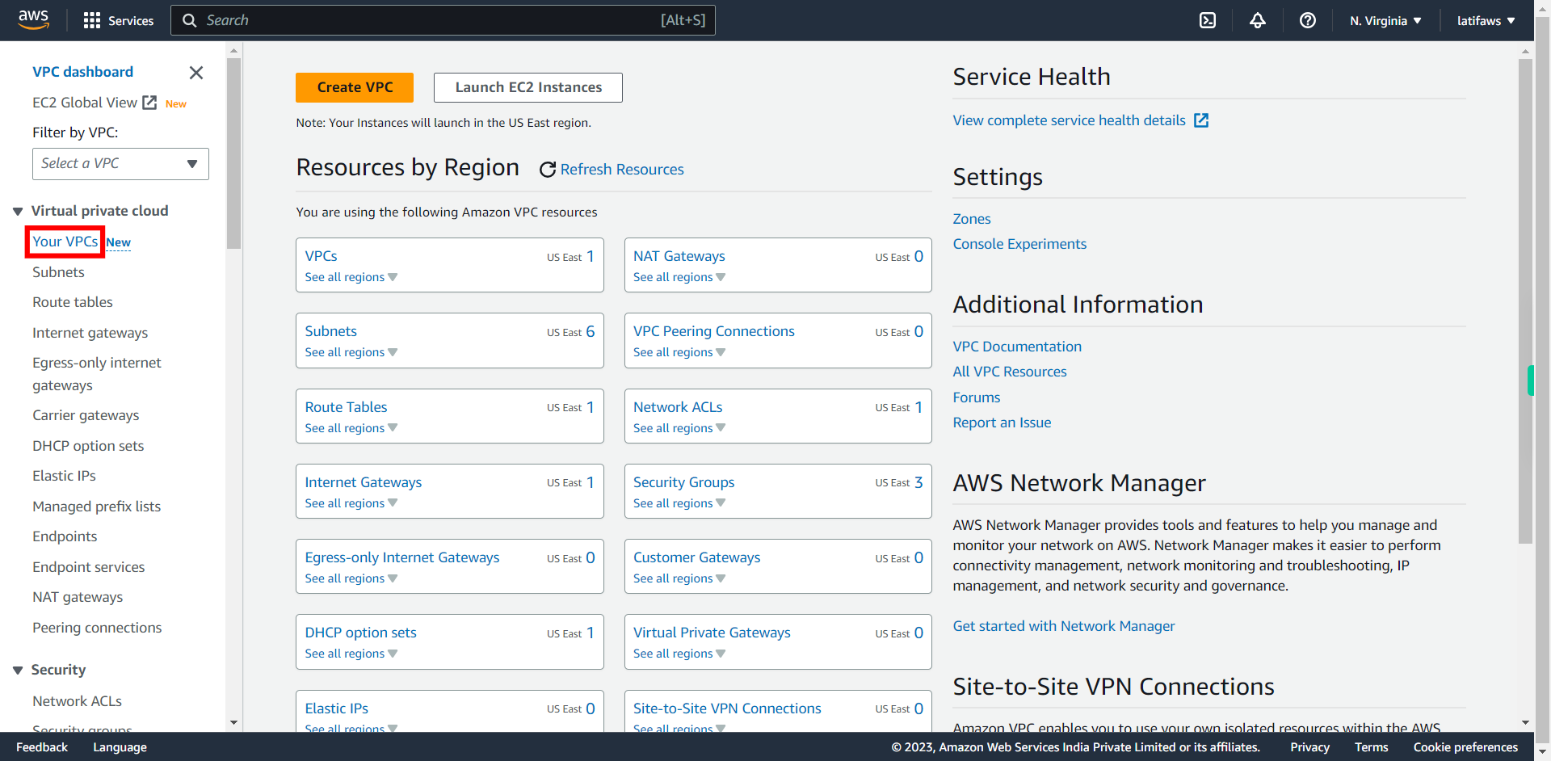Open Peering connections in the sidebar
This screenshot has height=761, width=1551.
tap(97, 628)
